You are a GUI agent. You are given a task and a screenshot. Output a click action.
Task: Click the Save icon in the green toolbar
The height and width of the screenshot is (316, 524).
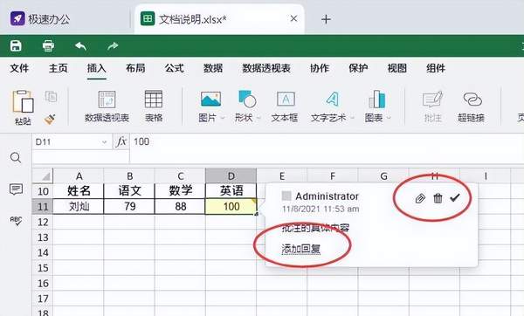[16, 45]
